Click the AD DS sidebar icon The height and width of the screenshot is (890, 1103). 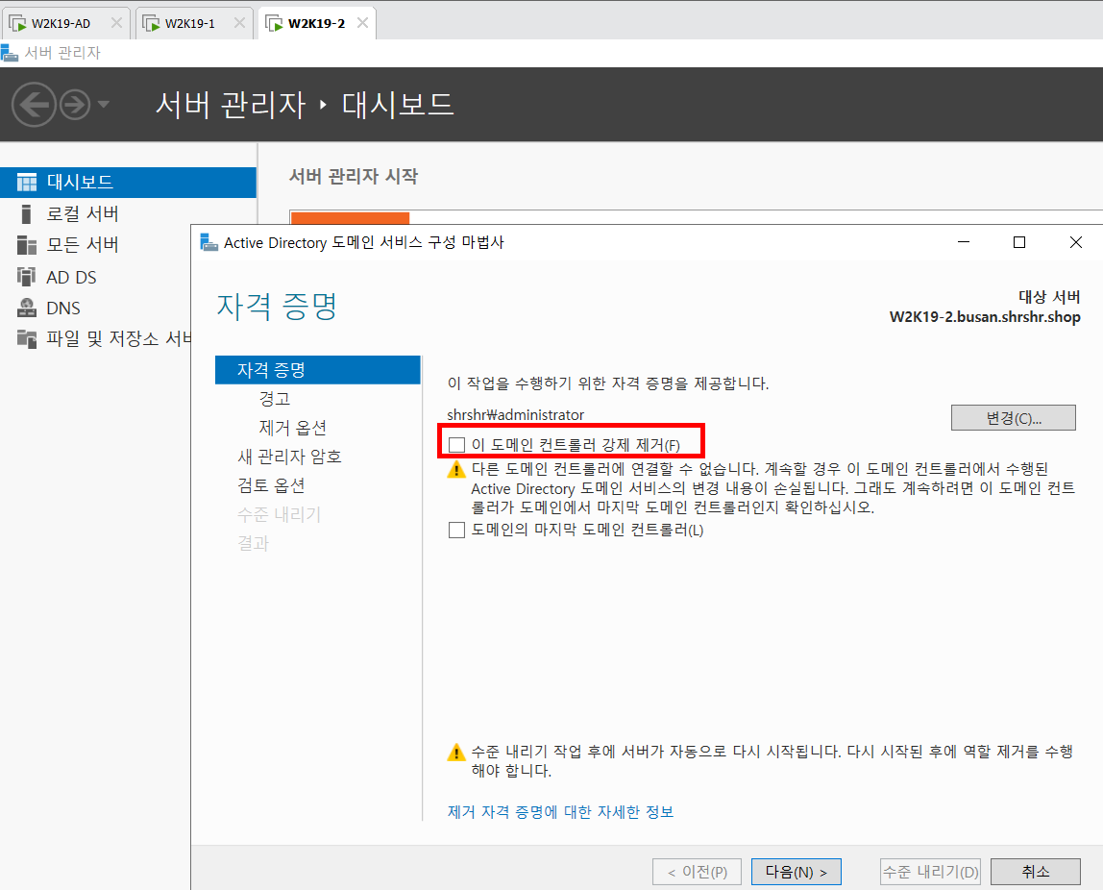(27, 277)
